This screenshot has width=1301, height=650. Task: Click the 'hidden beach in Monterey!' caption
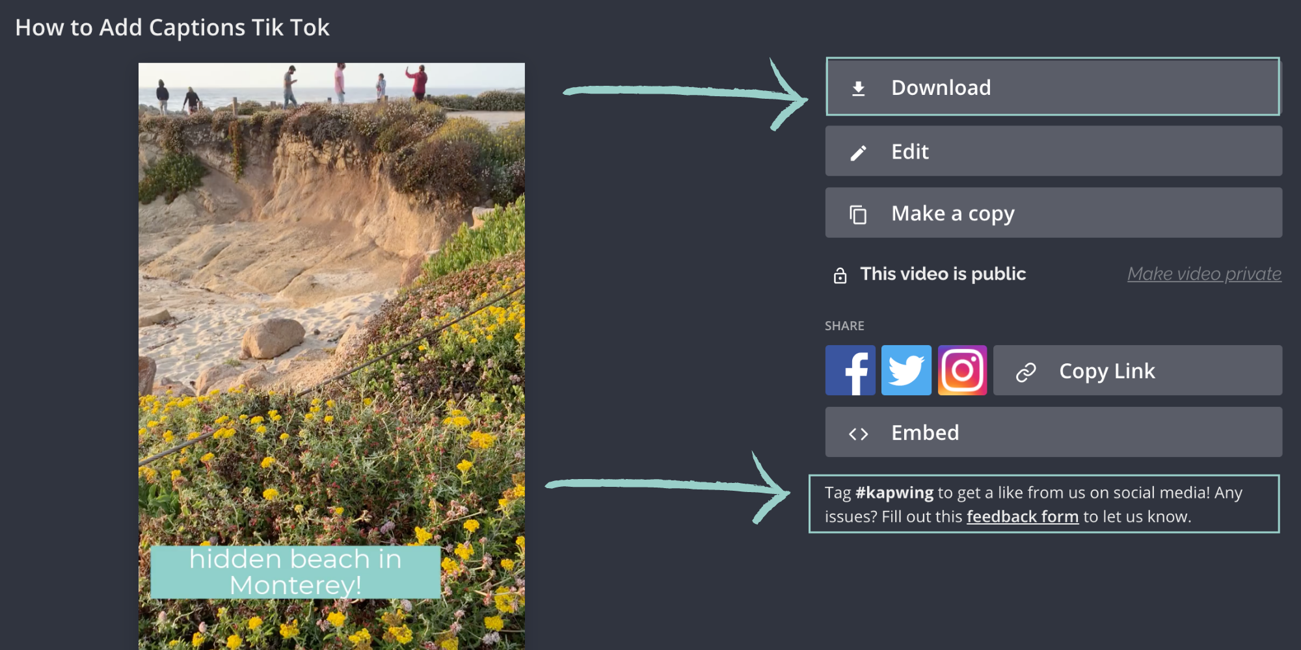pos(295,572)
